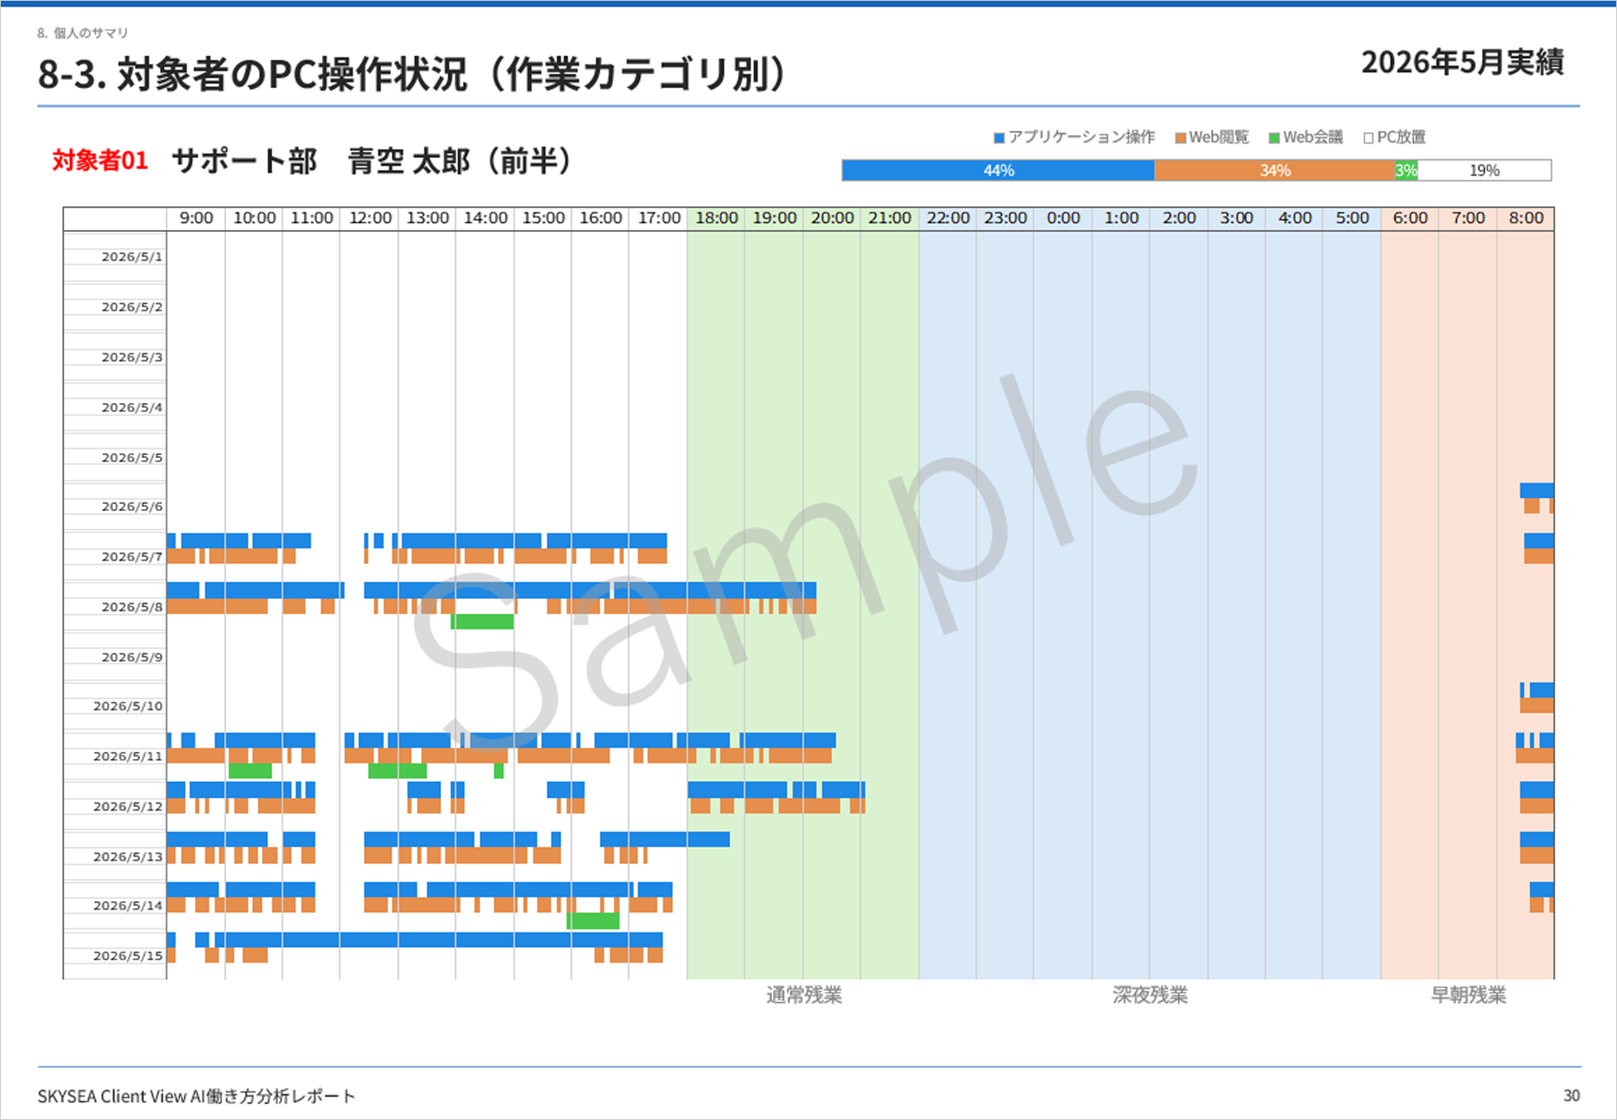Click the 3:00 time column header
Screen dimensions: 1617x1120
click(1237, 218)
